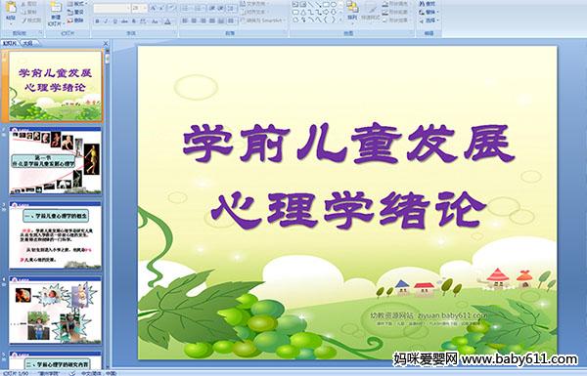Viewport: 587px width, 376px height.
Task: Decrease font size with the Shrink Font icon
Action: (x=161, y=8)
